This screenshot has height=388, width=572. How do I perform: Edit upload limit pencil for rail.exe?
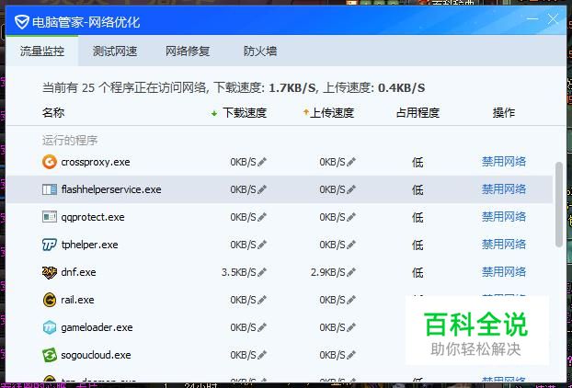point(351,300)
